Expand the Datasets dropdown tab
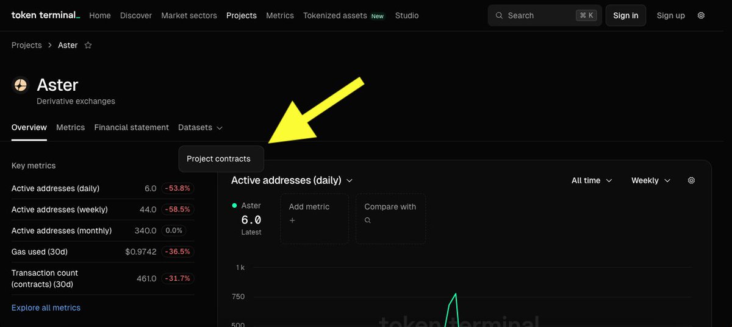Viewport: 732px width, 327px height. click(201, 127)
